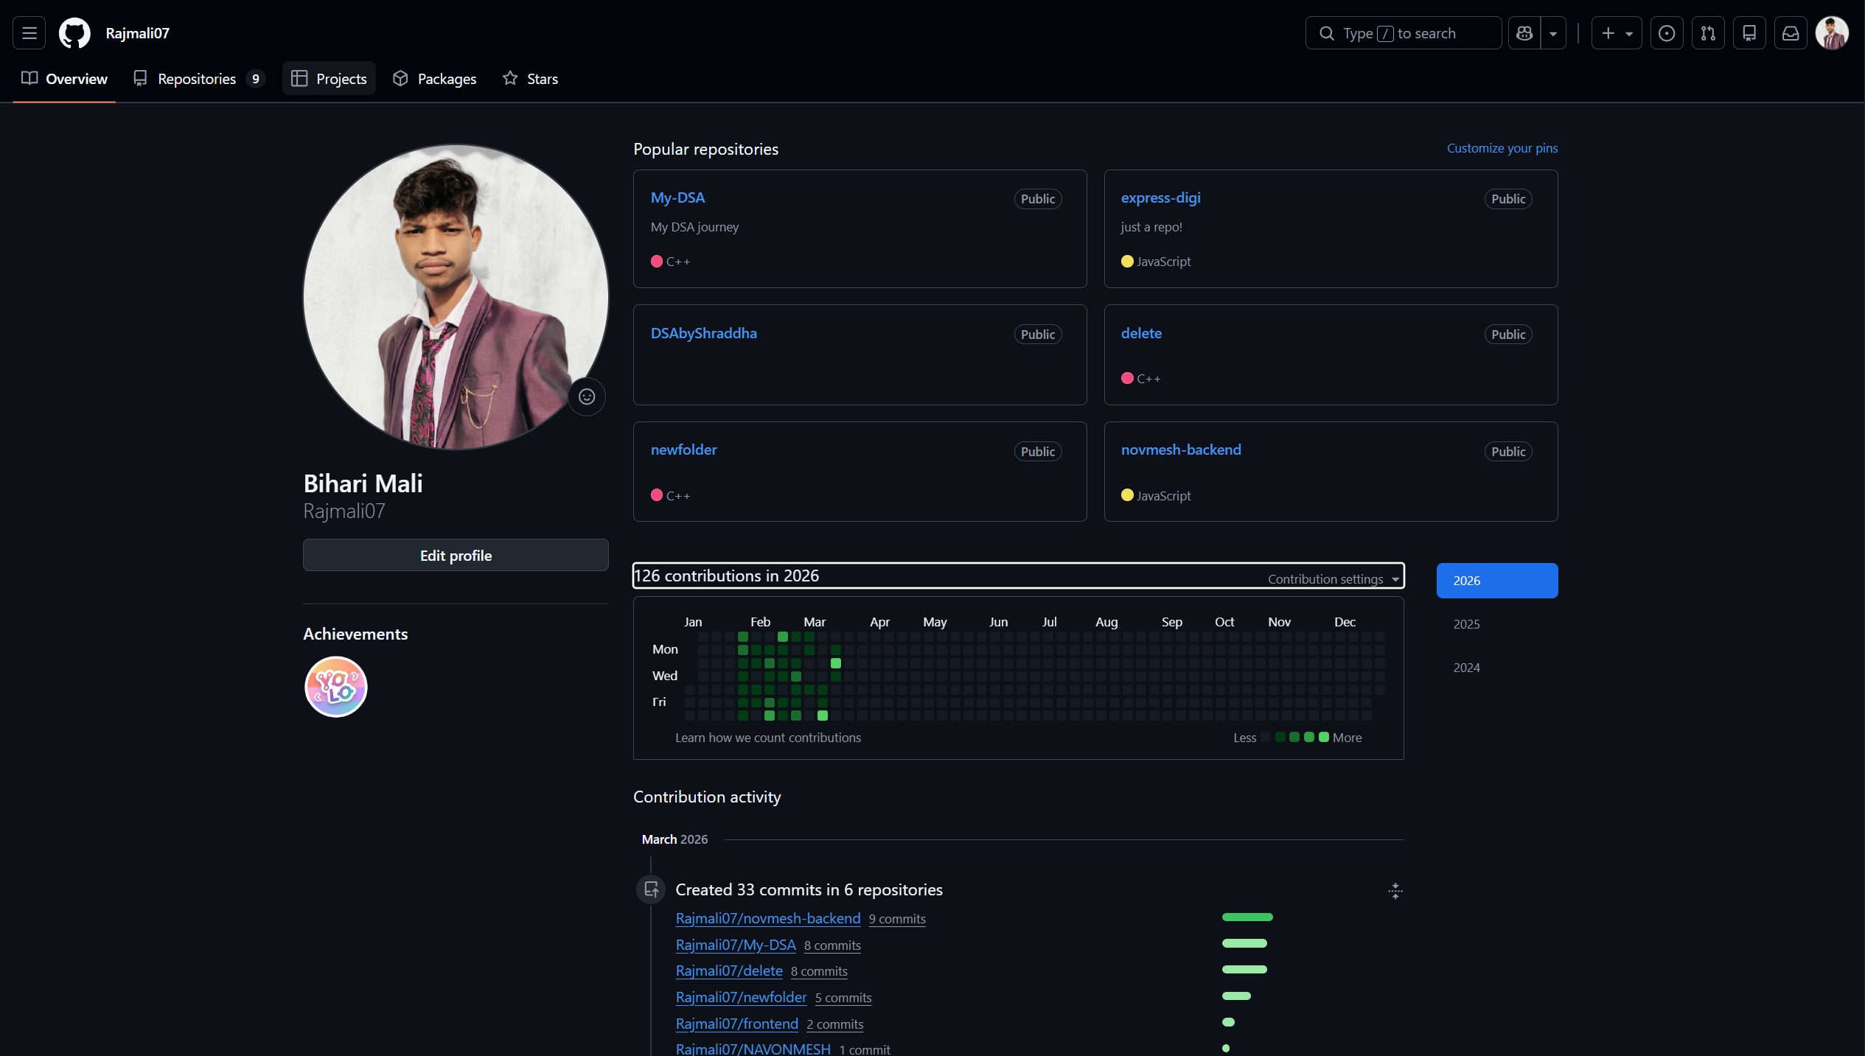Switch contribution year to 2025
Image resolution: width=1865 pixels, height=1056 pixels.
point(1466,623)
